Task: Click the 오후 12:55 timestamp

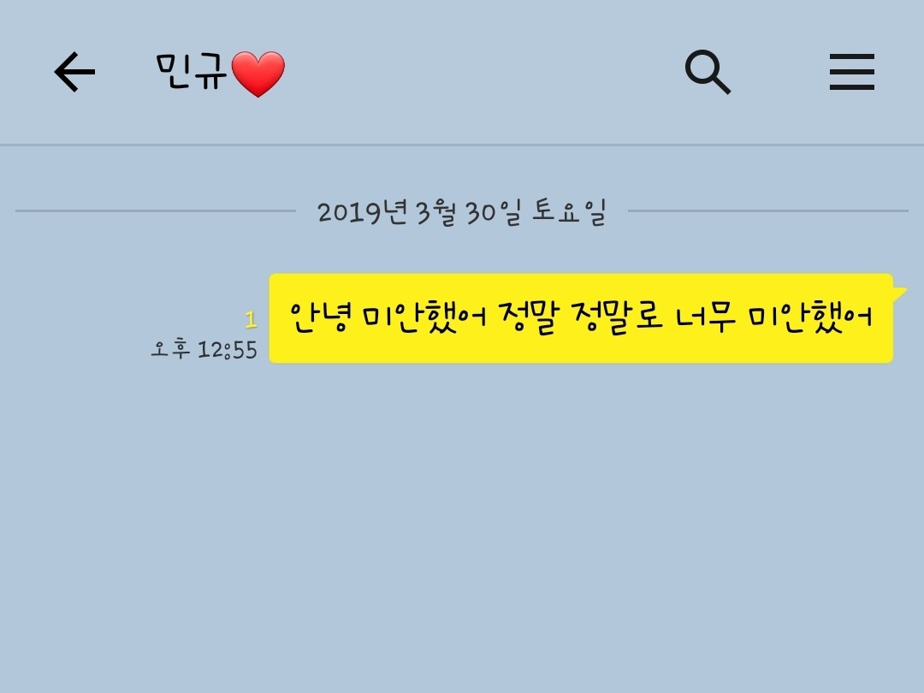Action: [x=204, y=350]
